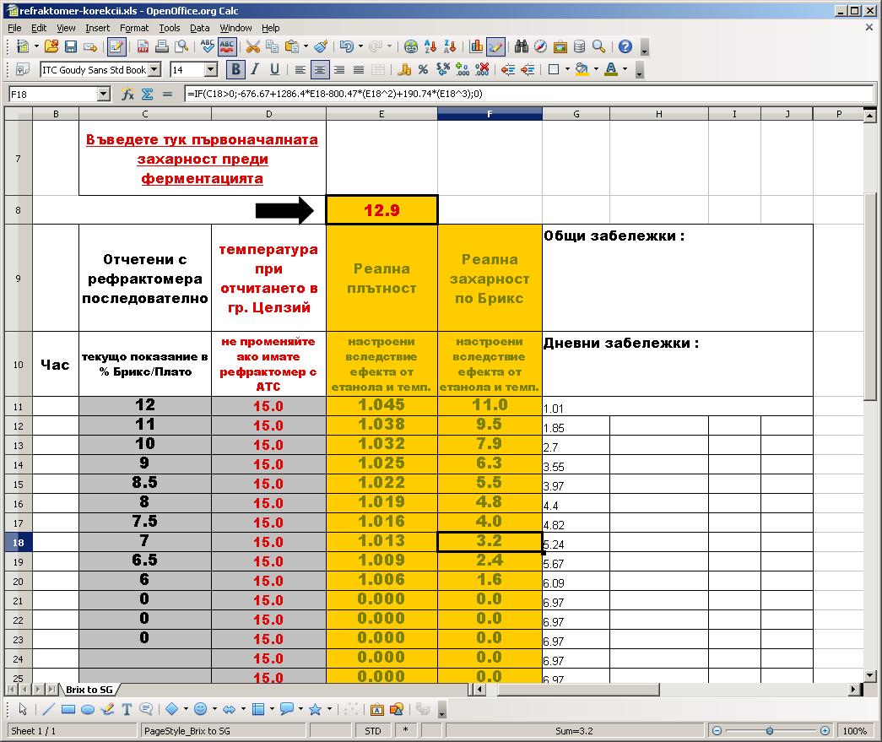Click the Paste clipboard icon

(x=291, y=46)
